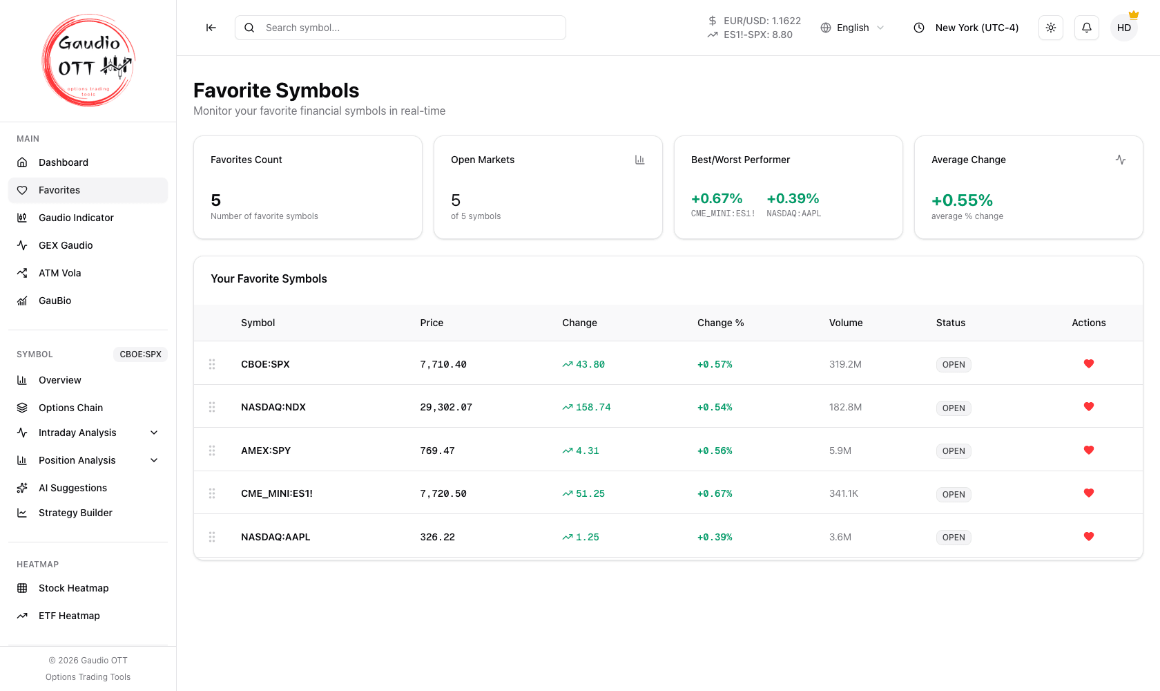Focus the Search symbol field
The width and height of the screenshot is (1160, 691).
pyautogui.click(x=400, y=28)
